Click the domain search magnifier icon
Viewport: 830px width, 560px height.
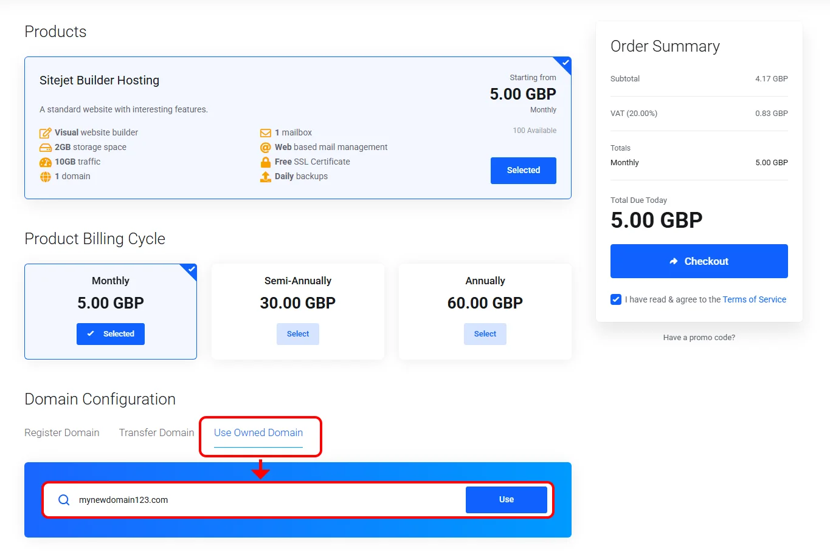click(64, 500)
